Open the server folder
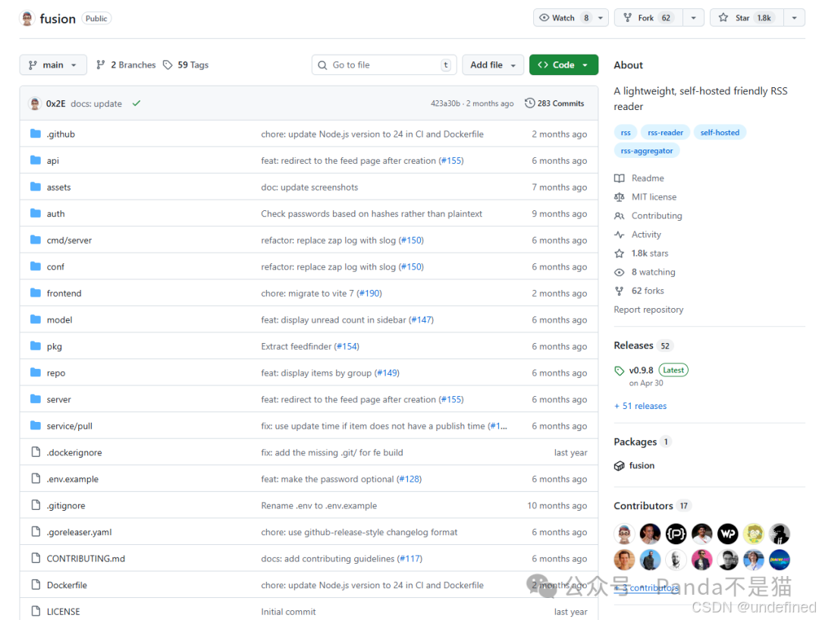 (x=58, y=399)
